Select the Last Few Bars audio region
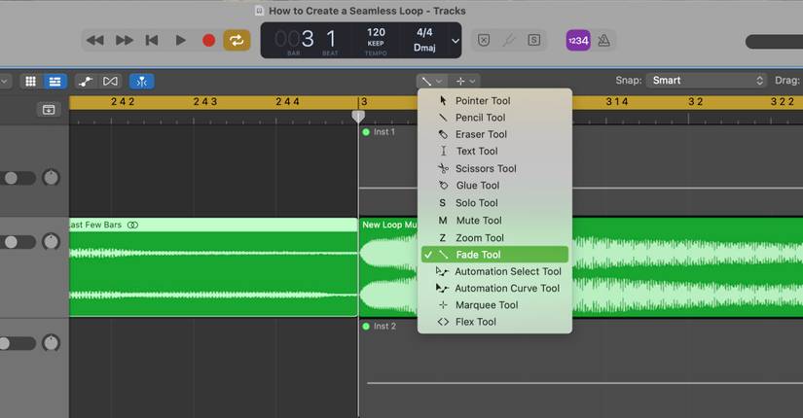803x418 pixels. pyautogui.click(x=213, y=267)
